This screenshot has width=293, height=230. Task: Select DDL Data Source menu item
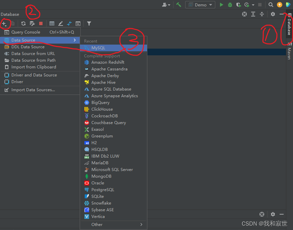(x=40, y=47)
